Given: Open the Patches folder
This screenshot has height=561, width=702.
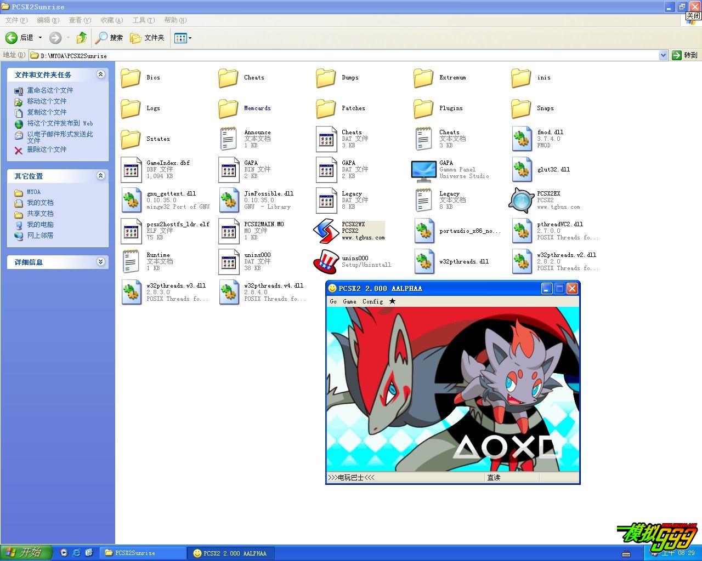Looking at the screenshot, I should 326,108.
